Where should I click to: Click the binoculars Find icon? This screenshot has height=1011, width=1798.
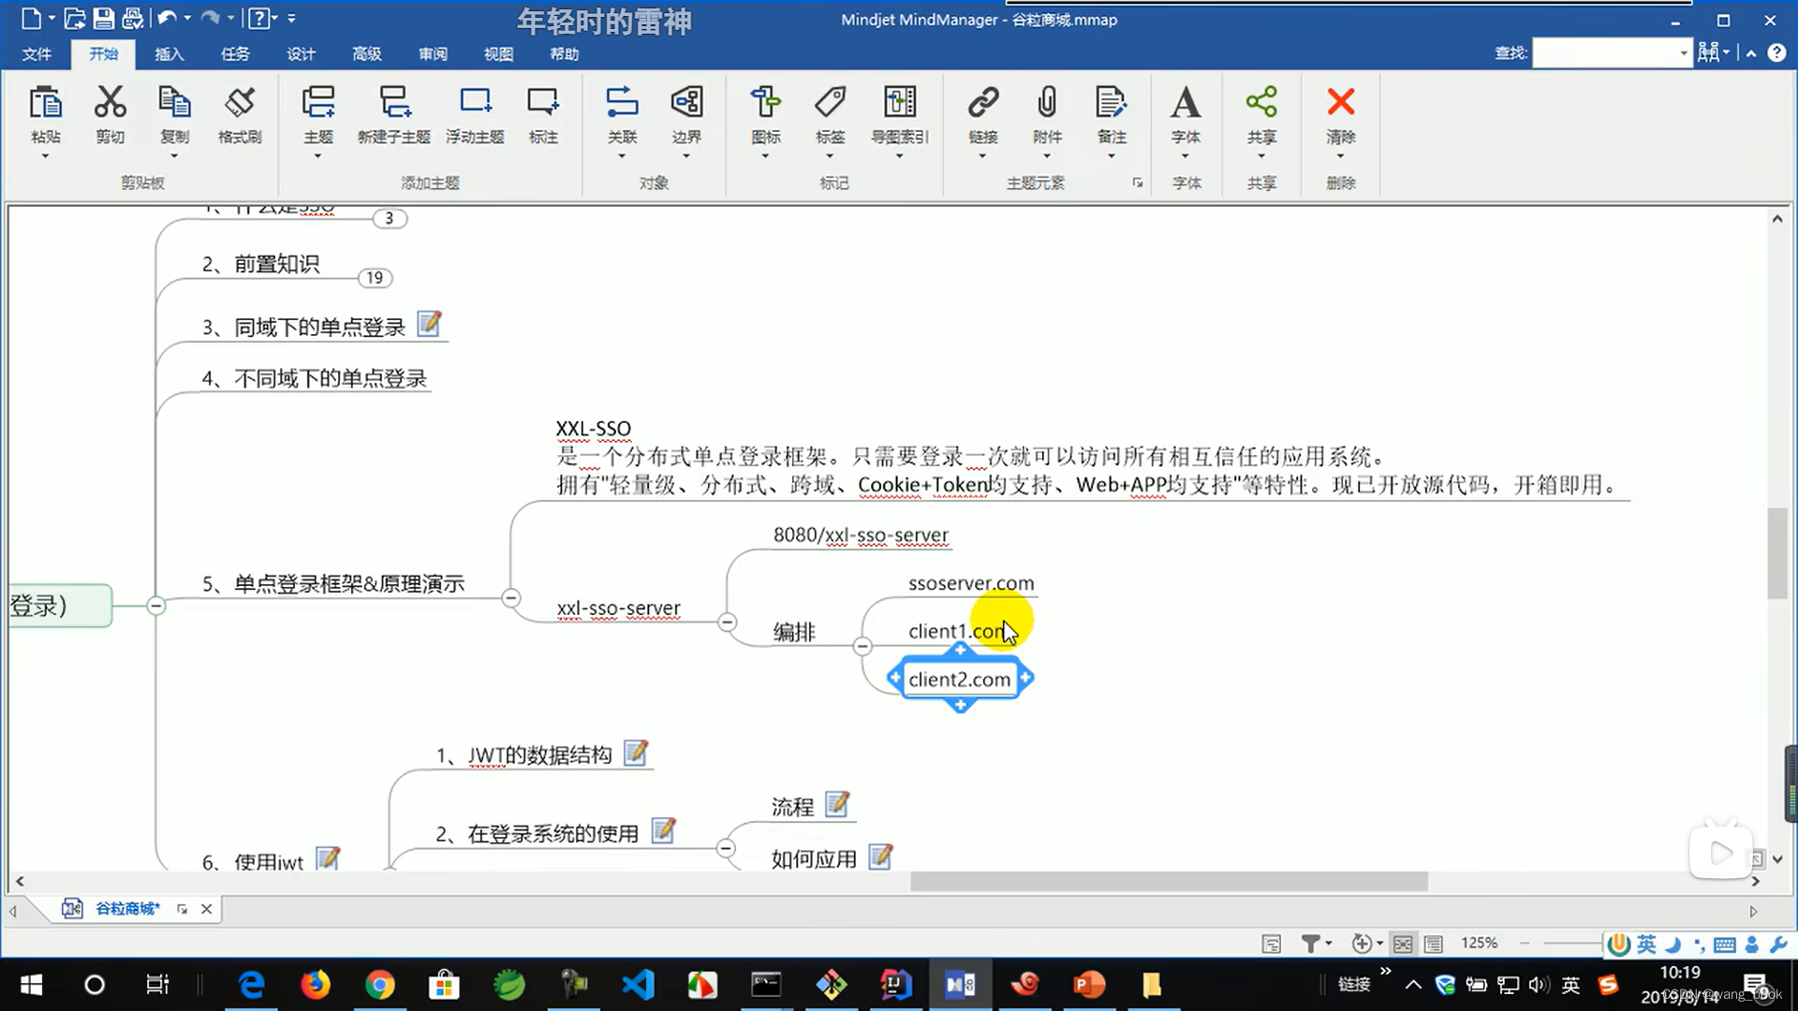[x=1708, y=53]
